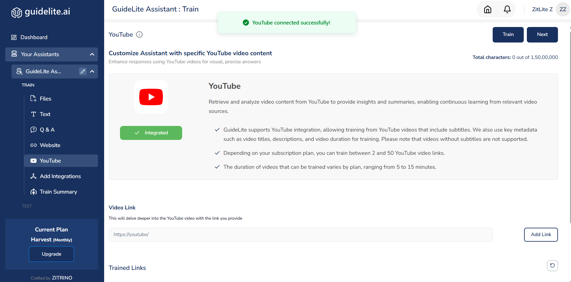
Task: Click the Text T icon
Action: tap(34, 114)
